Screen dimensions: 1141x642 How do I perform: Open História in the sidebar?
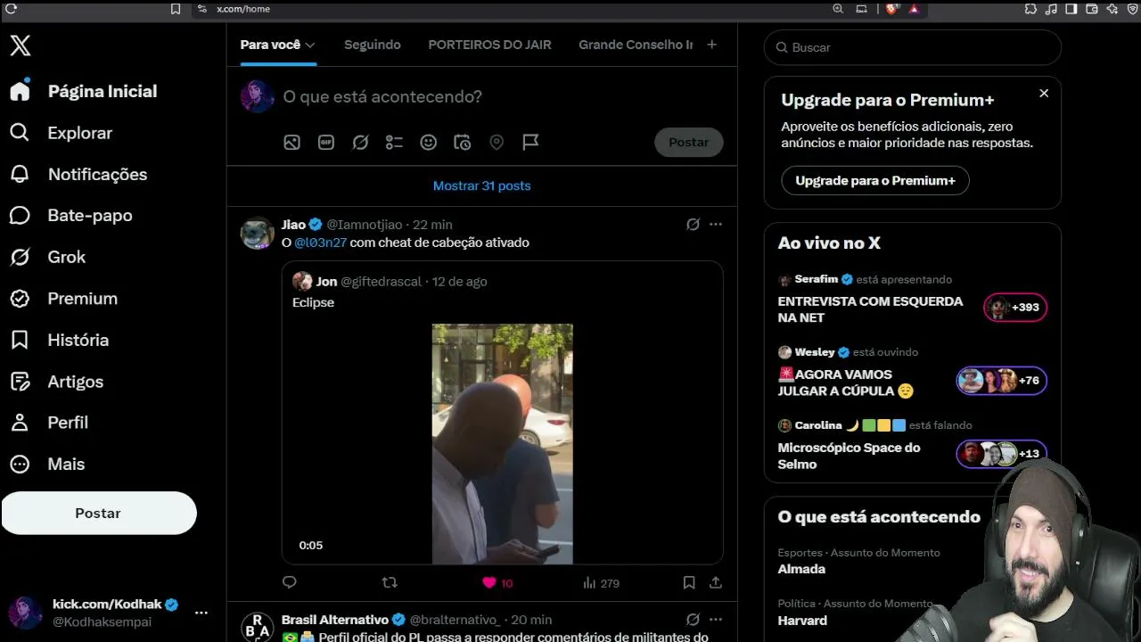coord(59,340)
